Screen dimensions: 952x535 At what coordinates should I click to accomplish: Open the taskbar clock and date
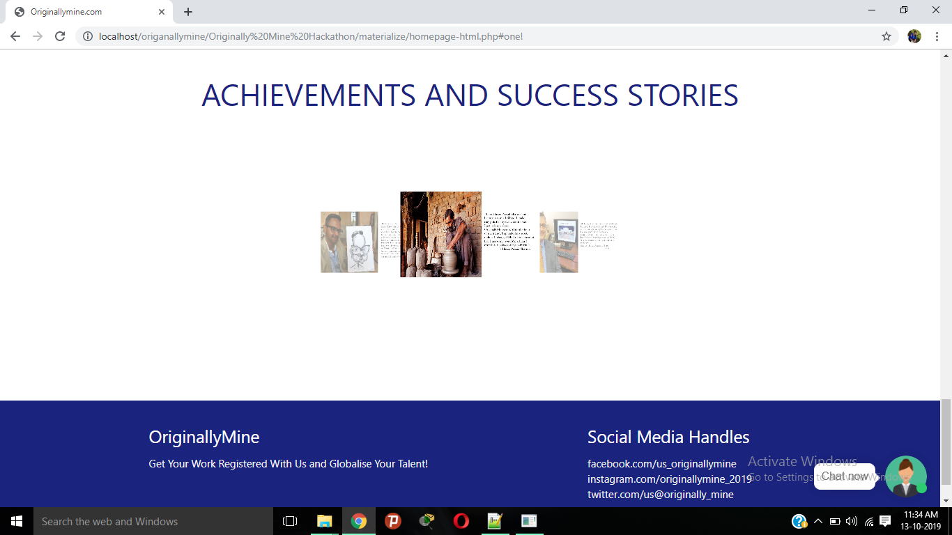click(921, 521)
